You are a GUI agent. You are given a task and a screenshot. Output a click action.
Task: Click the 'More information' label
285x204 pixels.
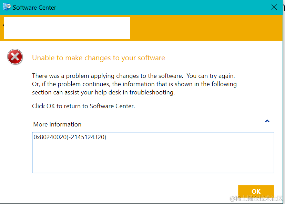(57, 124)
